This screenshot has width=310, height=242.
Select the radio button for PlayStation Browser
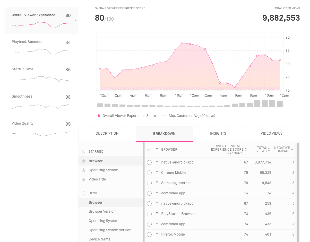[149, 214]
